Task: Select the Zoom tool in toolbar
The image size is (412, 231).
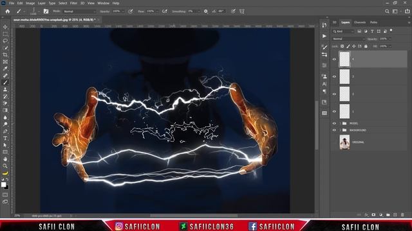Action: [x=5, y=166]
